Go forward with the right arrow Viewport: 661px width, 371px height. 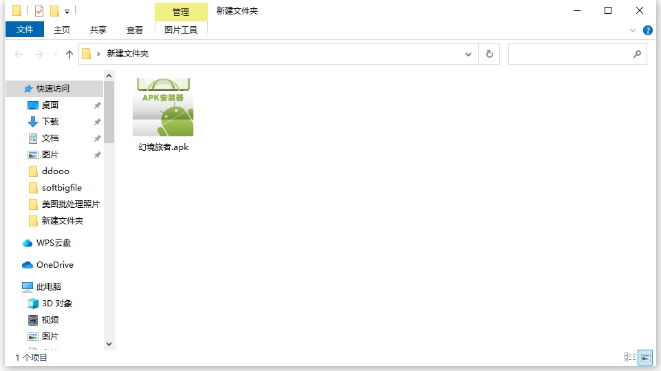click(39, 54)
